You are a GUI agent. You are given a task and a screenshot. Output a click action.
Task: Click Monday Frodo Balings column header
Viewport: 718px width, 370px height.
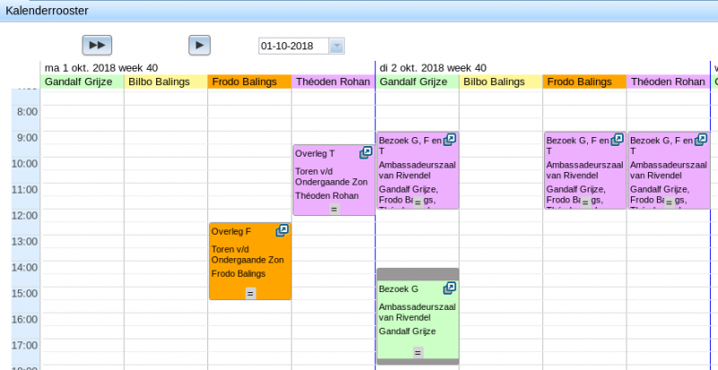click(x=250, y=82)
